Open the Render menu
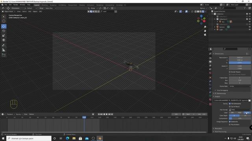 (16, 5)
